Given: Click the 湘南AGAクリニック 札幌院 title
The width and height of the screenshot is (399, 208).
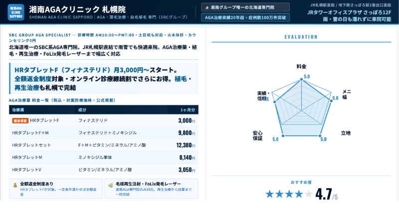Looking at the screenshot, I should (77, 9).
